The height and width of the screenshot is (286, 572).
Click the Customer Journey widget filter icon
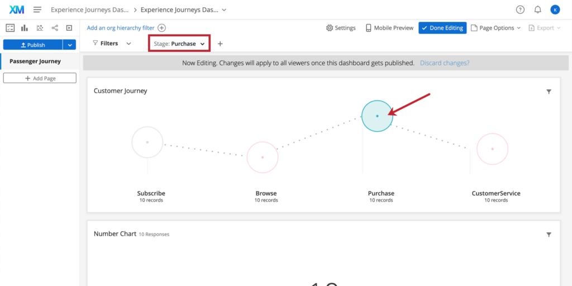(549, 92)
